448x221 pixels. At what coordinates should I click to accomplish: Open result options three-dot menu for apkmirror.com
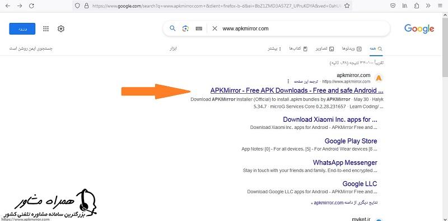pos(288,81)
